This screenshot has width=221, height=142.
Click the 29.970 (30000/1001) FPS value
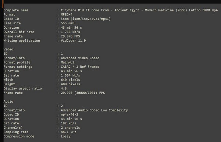point(83,93)
